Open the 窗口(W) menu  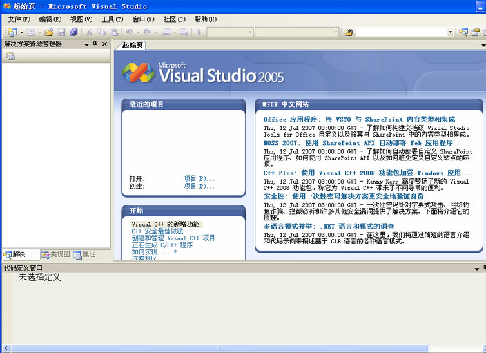[x=143, y=19]
